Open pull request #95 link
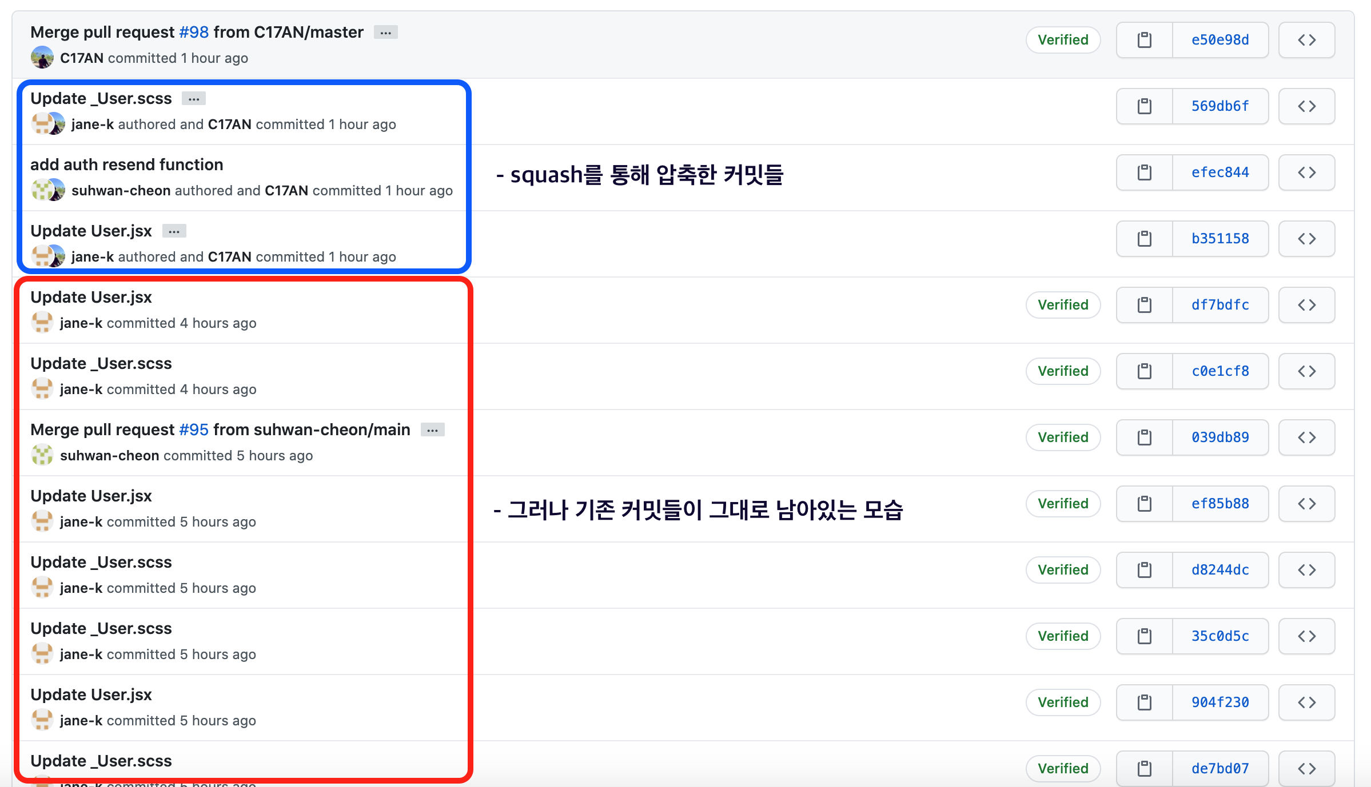Viewport: 1371px width, 787px height. 194,429
